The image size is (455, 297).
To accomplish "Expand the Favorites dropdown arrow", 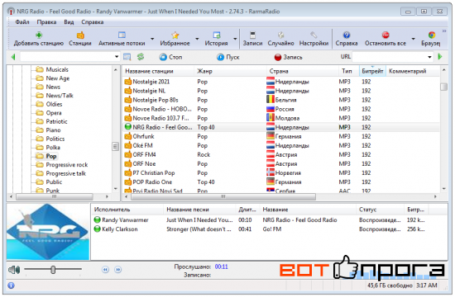I will click(197, 39).
